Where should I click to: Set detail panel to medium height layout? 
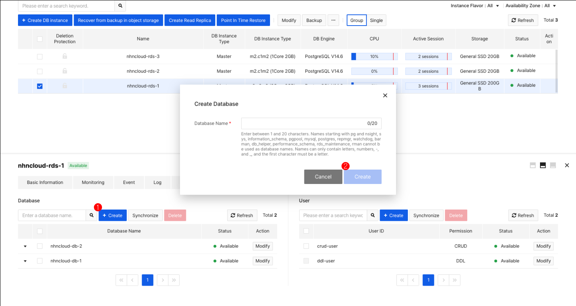[543, 165]
